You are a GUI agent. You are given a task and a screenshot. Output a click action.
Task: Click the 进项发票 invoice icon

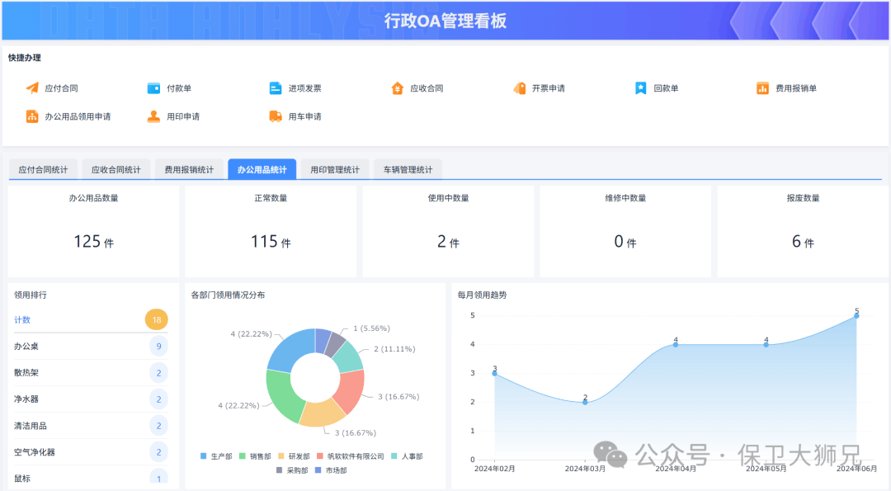276,88
